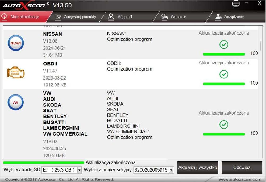
Task: Minimize the AutoXscan window
Action: [x=247, y=3]
